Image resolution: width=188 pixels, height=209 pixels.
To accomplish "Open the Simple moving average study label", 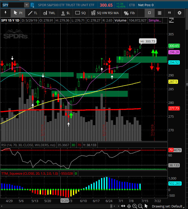I will pyautogui.click(x=155, y=21).
